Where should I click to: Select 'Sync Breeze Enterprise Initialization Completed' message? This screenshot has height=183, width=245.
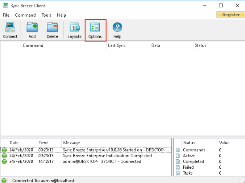pos(107,156)
